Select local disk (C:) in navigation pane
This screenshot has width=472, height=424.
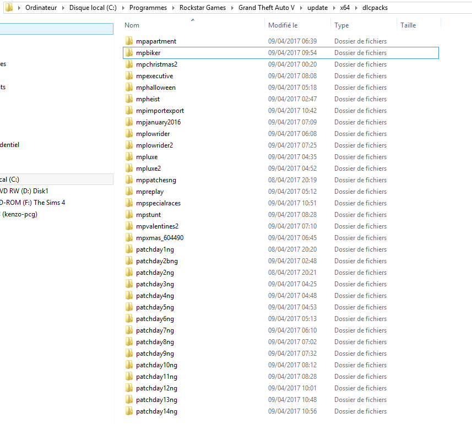[x=57, y=180]
